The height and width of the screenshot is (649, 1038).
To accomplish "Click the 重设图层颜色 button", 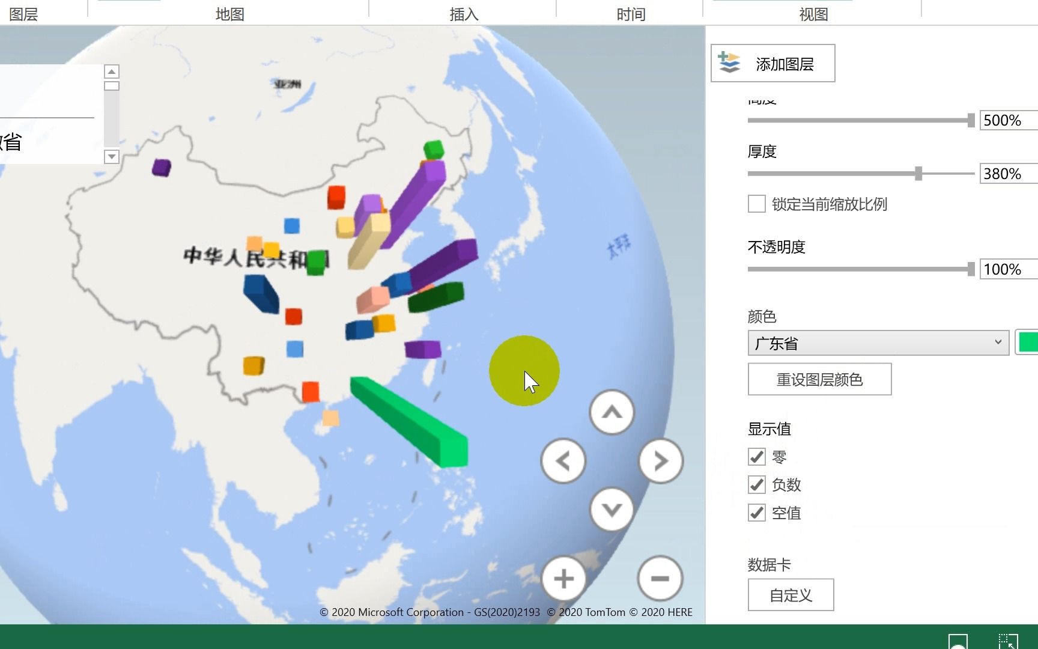I will pos(819,379).
